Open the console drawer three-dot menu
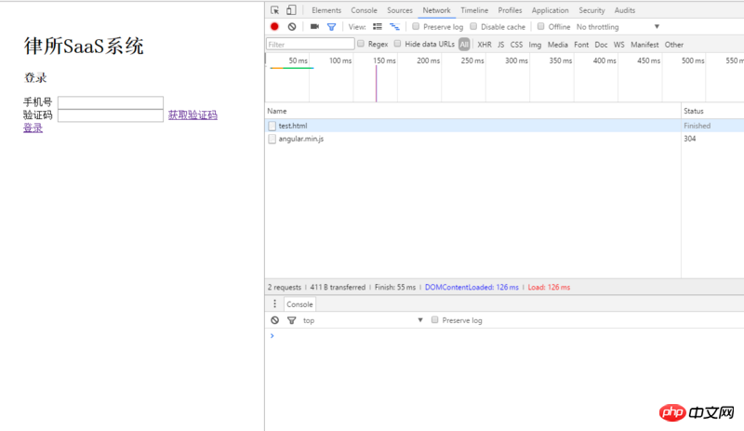The height and width of the screenshot is (431, 744). [274, 304]
